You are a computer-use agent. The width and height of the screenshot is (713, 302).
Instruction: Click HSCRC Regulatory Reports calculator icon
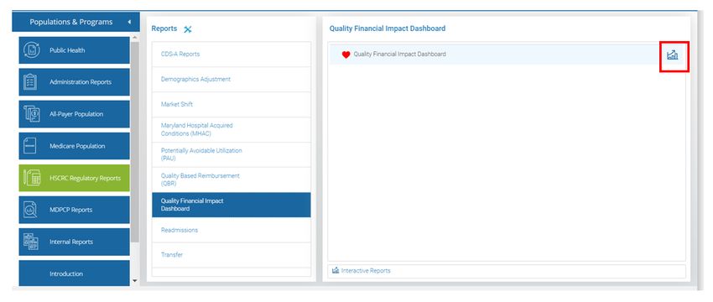(31, 178)
